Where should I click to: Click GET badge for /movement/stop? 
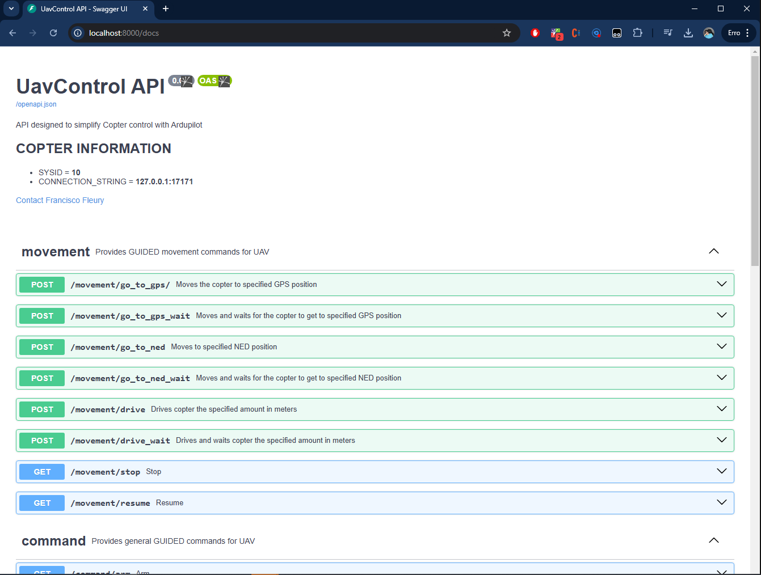click(x=42, y=472)
